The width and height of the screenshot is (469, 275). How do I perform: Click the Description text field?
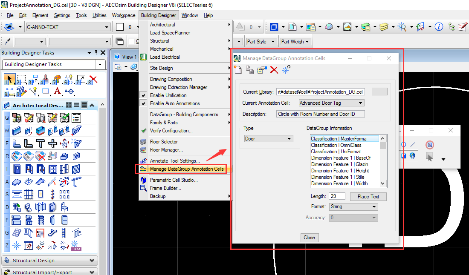click(320, 114)
